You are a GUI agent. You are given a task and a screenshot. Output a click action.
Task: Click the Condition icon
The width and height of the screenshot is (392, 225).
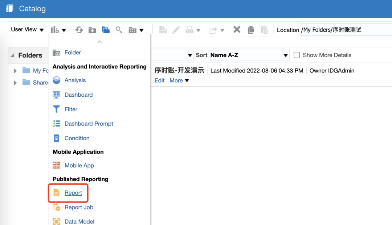pyautogui.click(x=57, y=138)
